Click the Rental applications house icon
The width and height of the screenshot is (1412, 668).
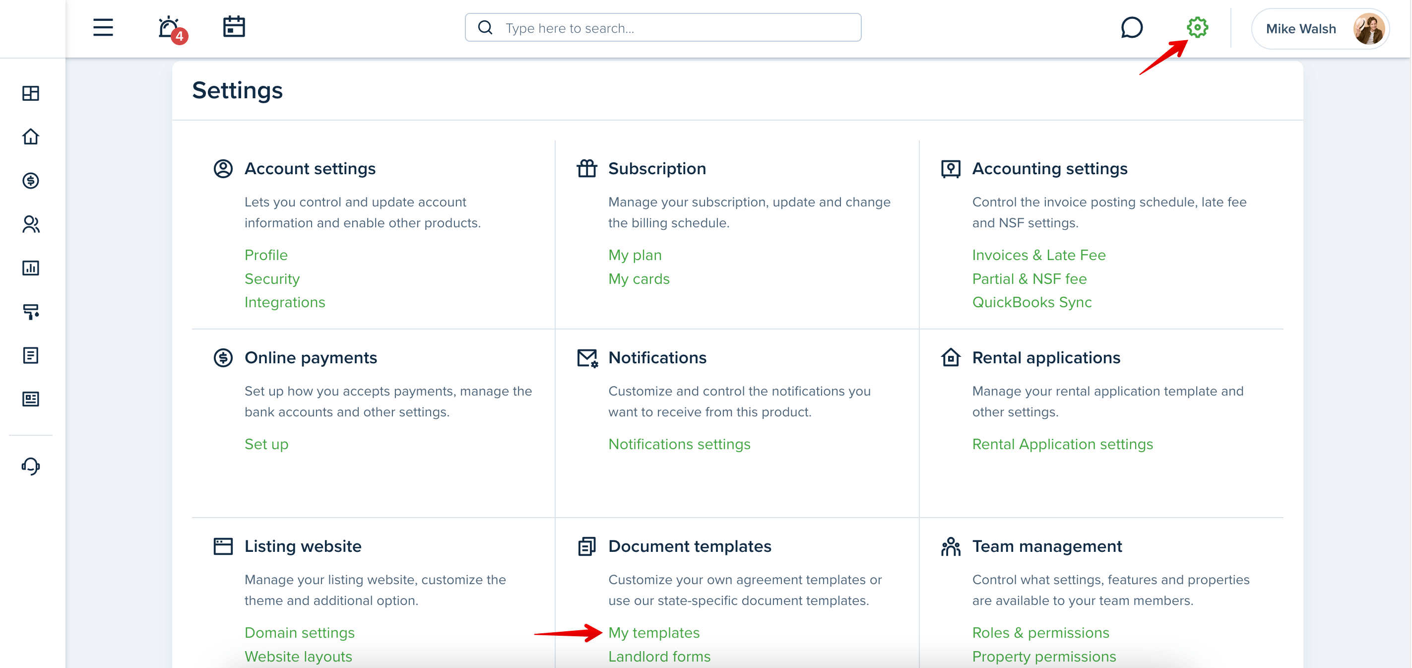point(951,357)
